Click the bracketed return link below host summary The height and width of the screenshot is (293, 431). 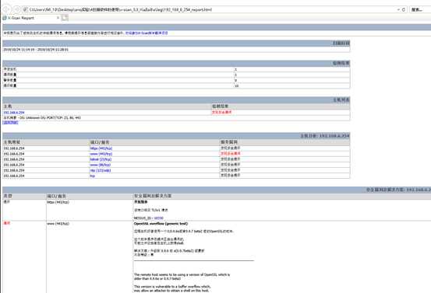(10, 123)
